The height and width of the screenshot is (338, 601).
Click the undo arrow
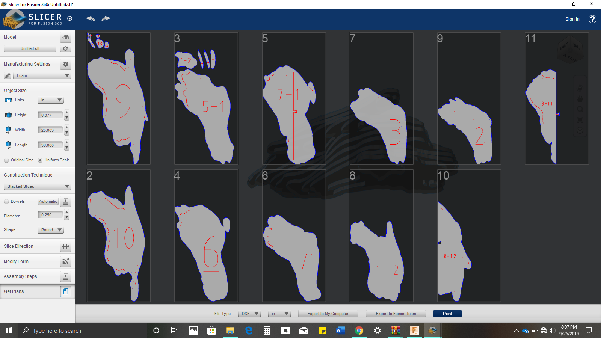tap(90, 18)
